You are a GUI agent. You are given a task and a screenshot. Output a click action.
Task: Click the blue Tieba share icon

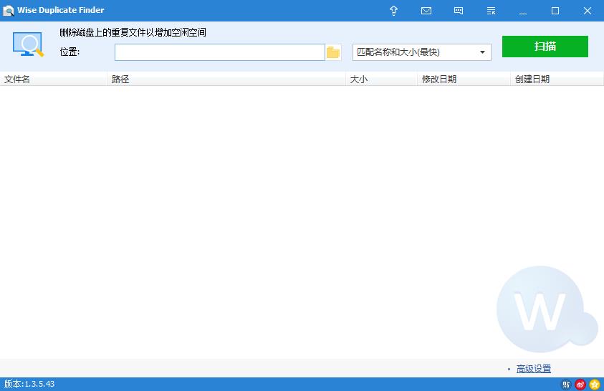point(567,385)
